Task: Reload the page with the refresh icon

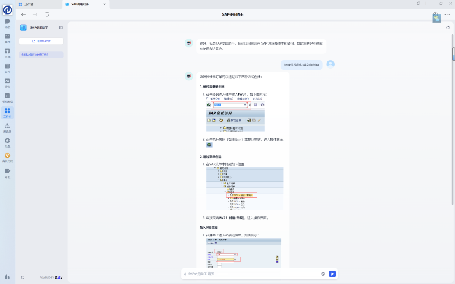Action: pyautogui.click(x=47, y=14)
